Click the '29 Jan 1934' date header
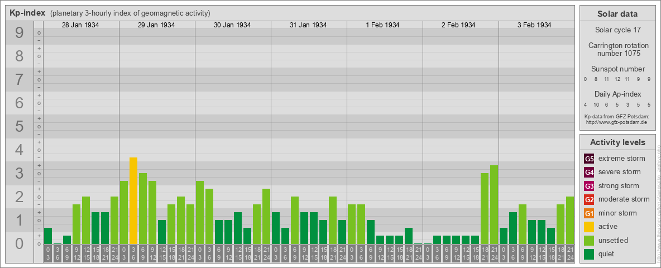 (x=156, y=25)
